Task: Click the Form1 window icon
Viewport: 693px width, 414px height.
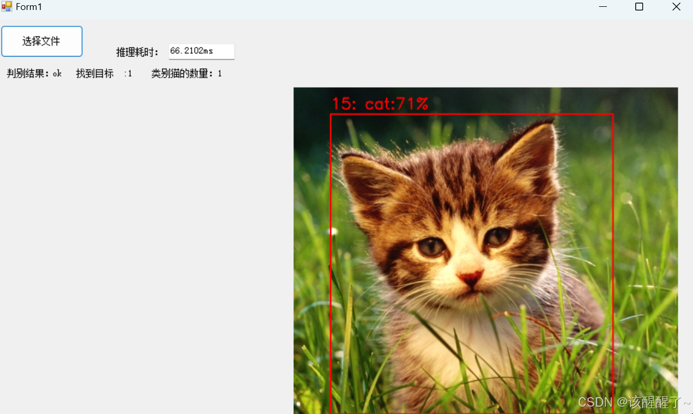Action: click(6, 7)
